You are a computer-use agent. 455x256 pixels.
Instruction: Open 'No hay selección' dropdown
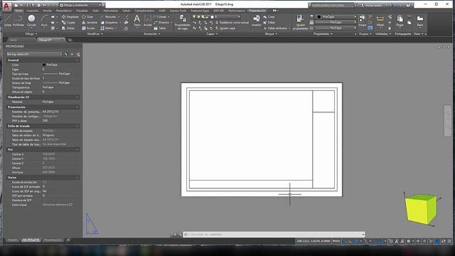pos(34,54)
